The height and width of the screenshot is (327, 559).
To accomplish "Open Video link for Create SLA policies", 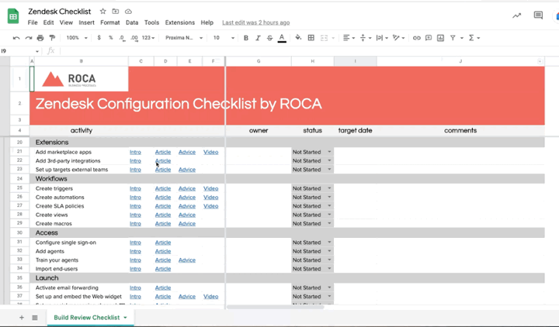I will (x=210, y=206).
